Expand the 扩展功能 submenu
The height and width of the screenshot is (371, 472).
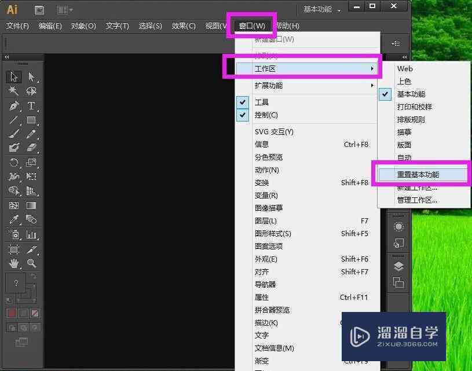point(306,86)
